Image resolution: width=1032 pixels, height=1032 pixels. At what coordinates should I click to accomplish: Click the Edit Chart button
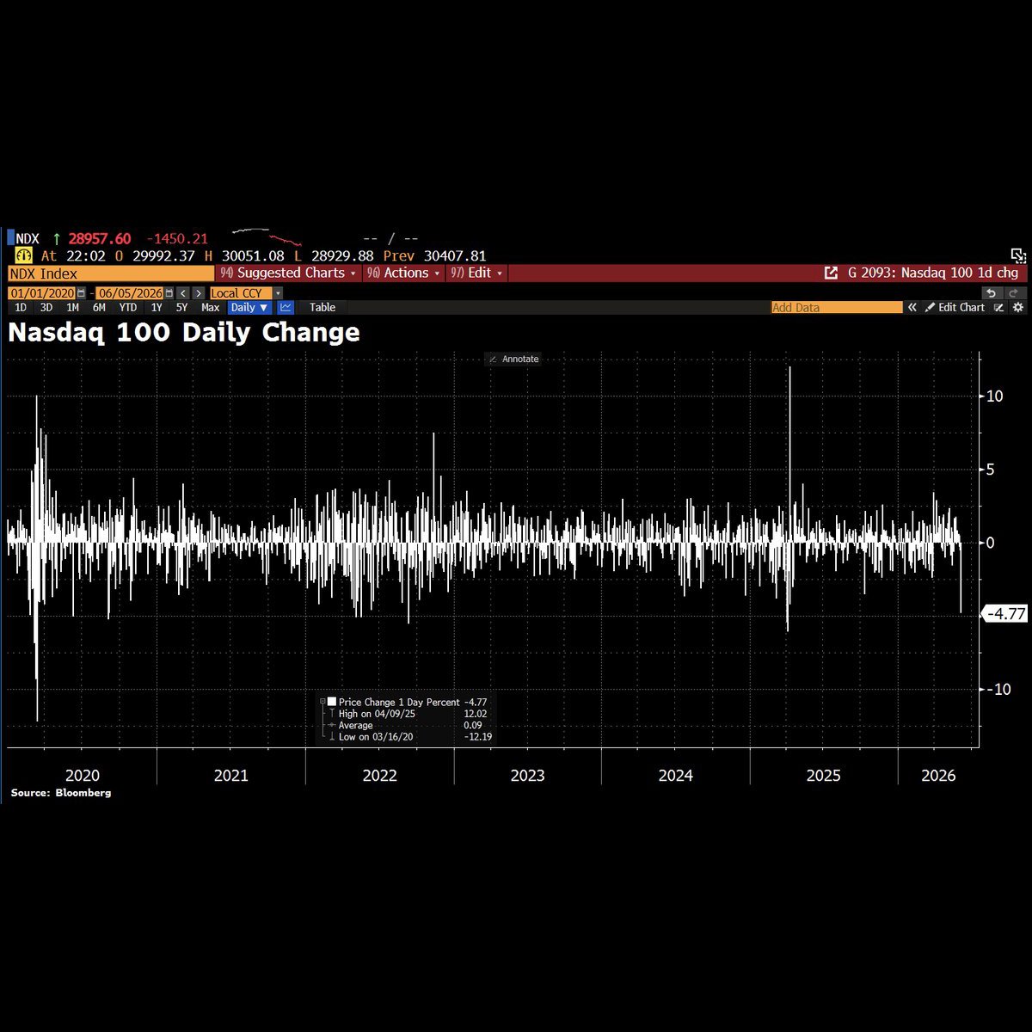(x=955, y=307)
